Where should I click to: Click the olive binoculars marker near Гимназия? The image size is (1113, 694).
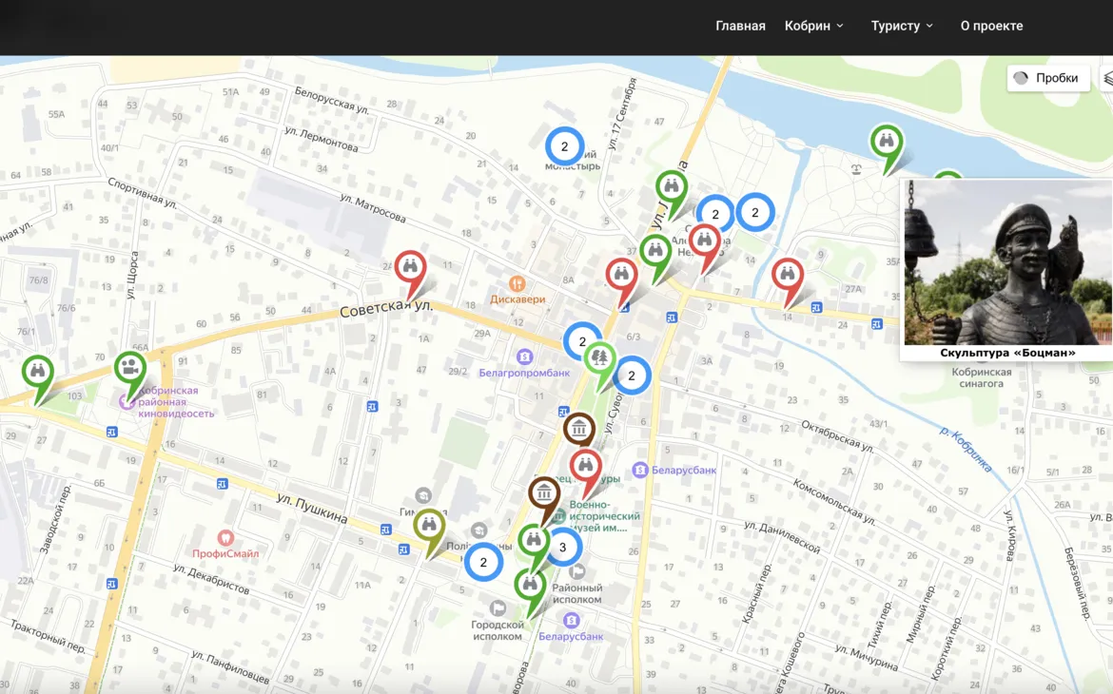(429, 526)
